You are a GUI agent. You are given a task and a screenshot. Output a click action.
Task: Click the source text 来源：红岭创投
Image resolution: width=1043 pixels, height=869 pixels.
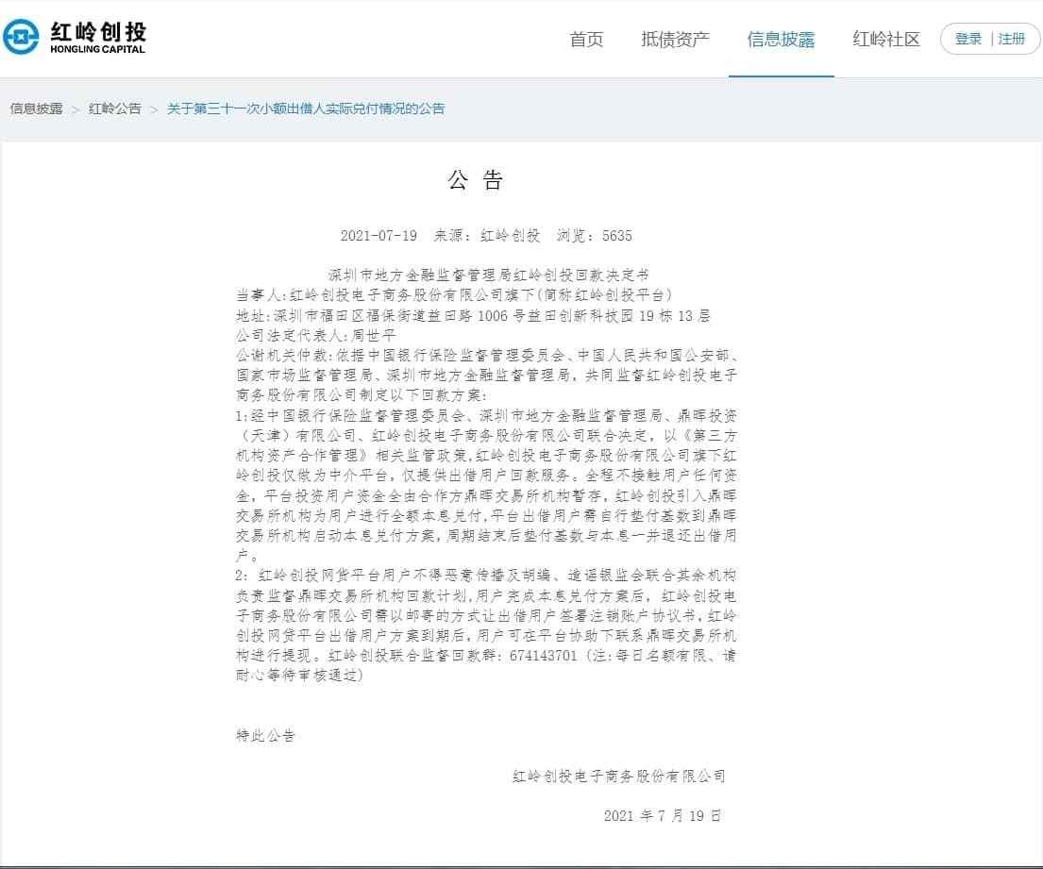pos(487,235)
